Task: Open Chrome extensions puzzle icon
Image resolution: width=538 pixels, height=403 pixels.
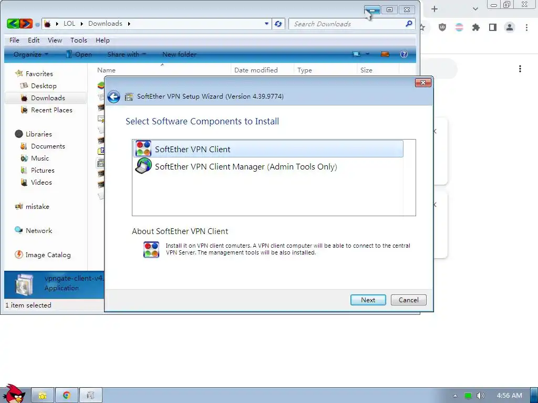Action: click(x=475, y=27)
